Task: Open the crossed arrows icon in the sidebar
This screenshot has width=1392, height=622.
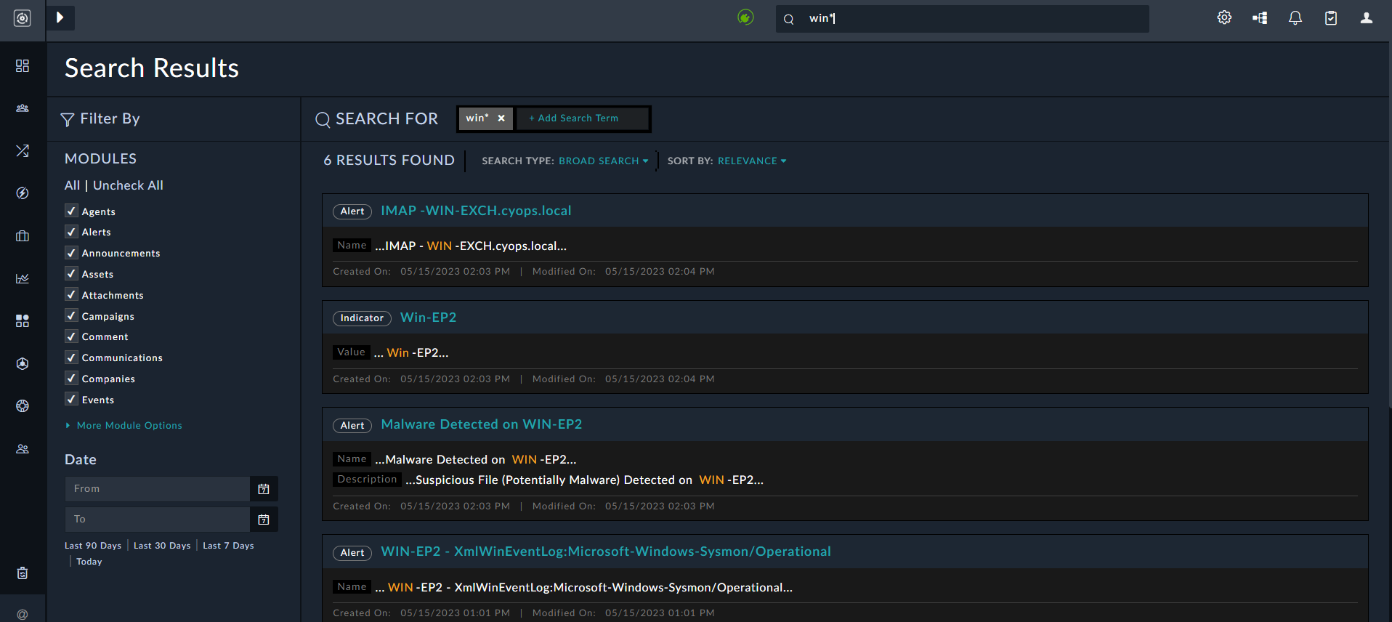Action: [x=23, y=150]
